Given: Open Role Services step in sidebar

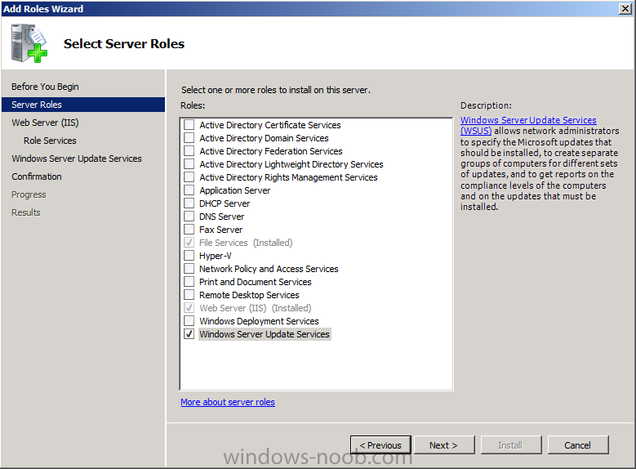Looking at the screenshot, I should pyautogui.click(x=50, y=141).
